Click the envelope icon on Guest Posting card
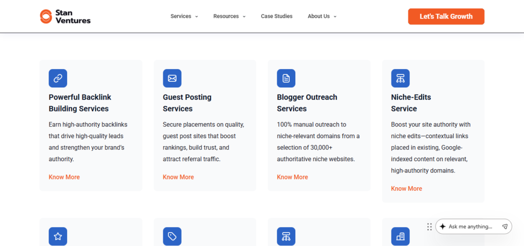The image size is (524, 246). click(x=172, y=78)
